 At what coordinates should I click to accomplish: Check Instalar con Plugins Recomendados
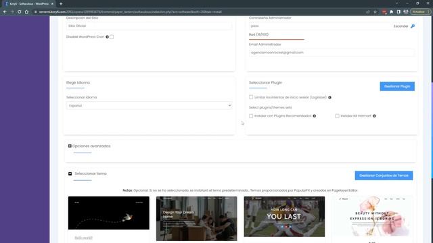point(251,116)
